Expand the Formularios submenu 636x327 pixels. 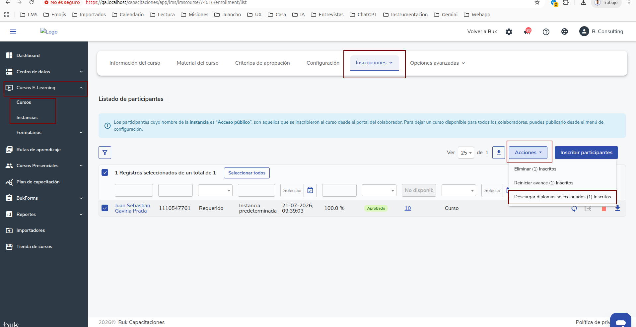(x=49, y=132)
